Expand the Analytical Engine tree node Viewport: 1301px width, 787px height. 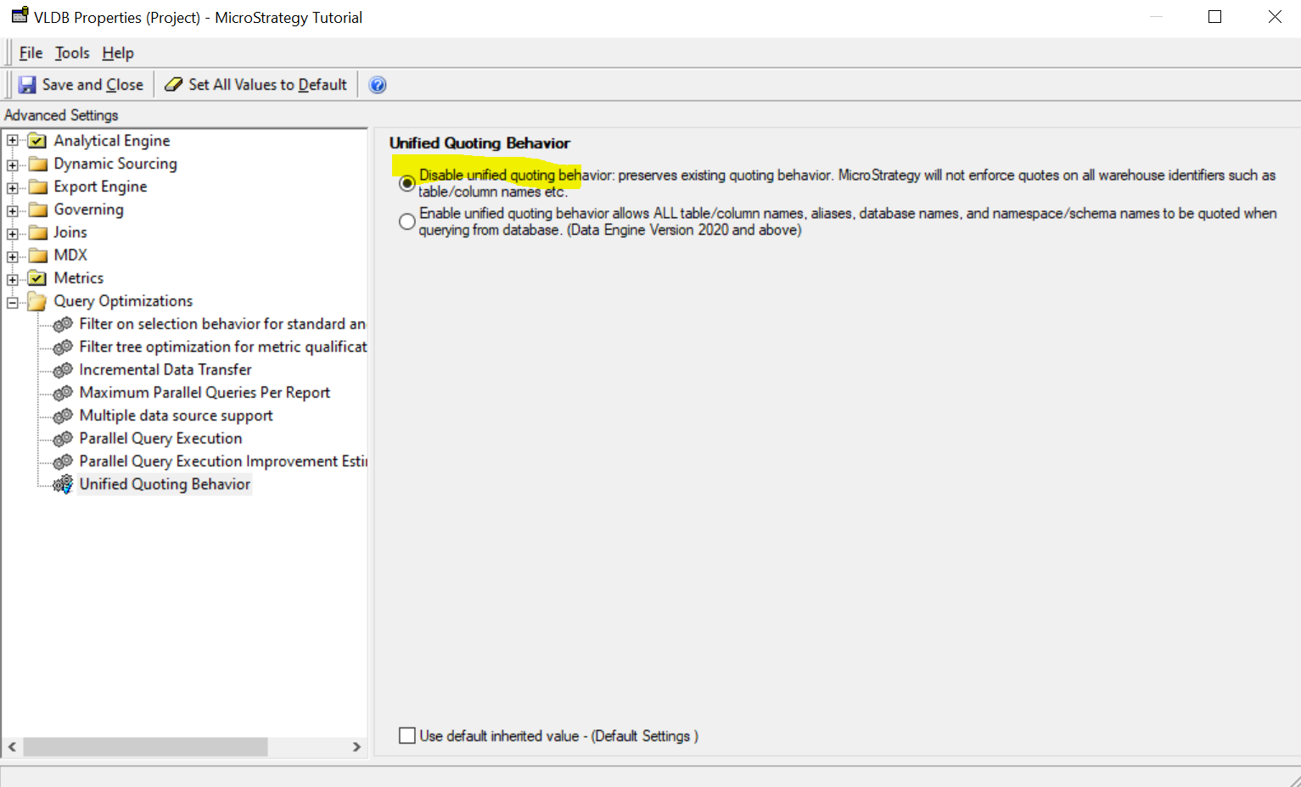pos(12,140)
